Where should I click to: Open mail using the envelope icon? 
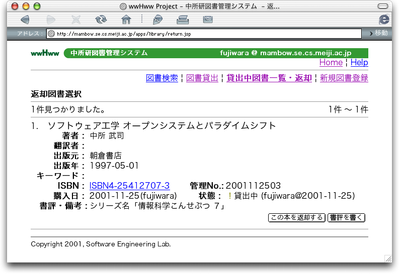point(208,20)
